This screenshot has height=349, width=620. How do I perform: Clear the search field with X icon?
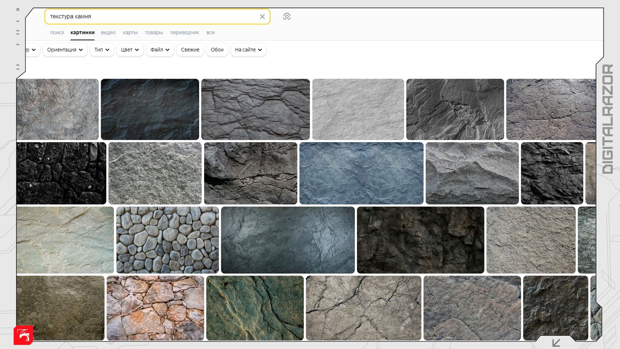click(262, 16)
